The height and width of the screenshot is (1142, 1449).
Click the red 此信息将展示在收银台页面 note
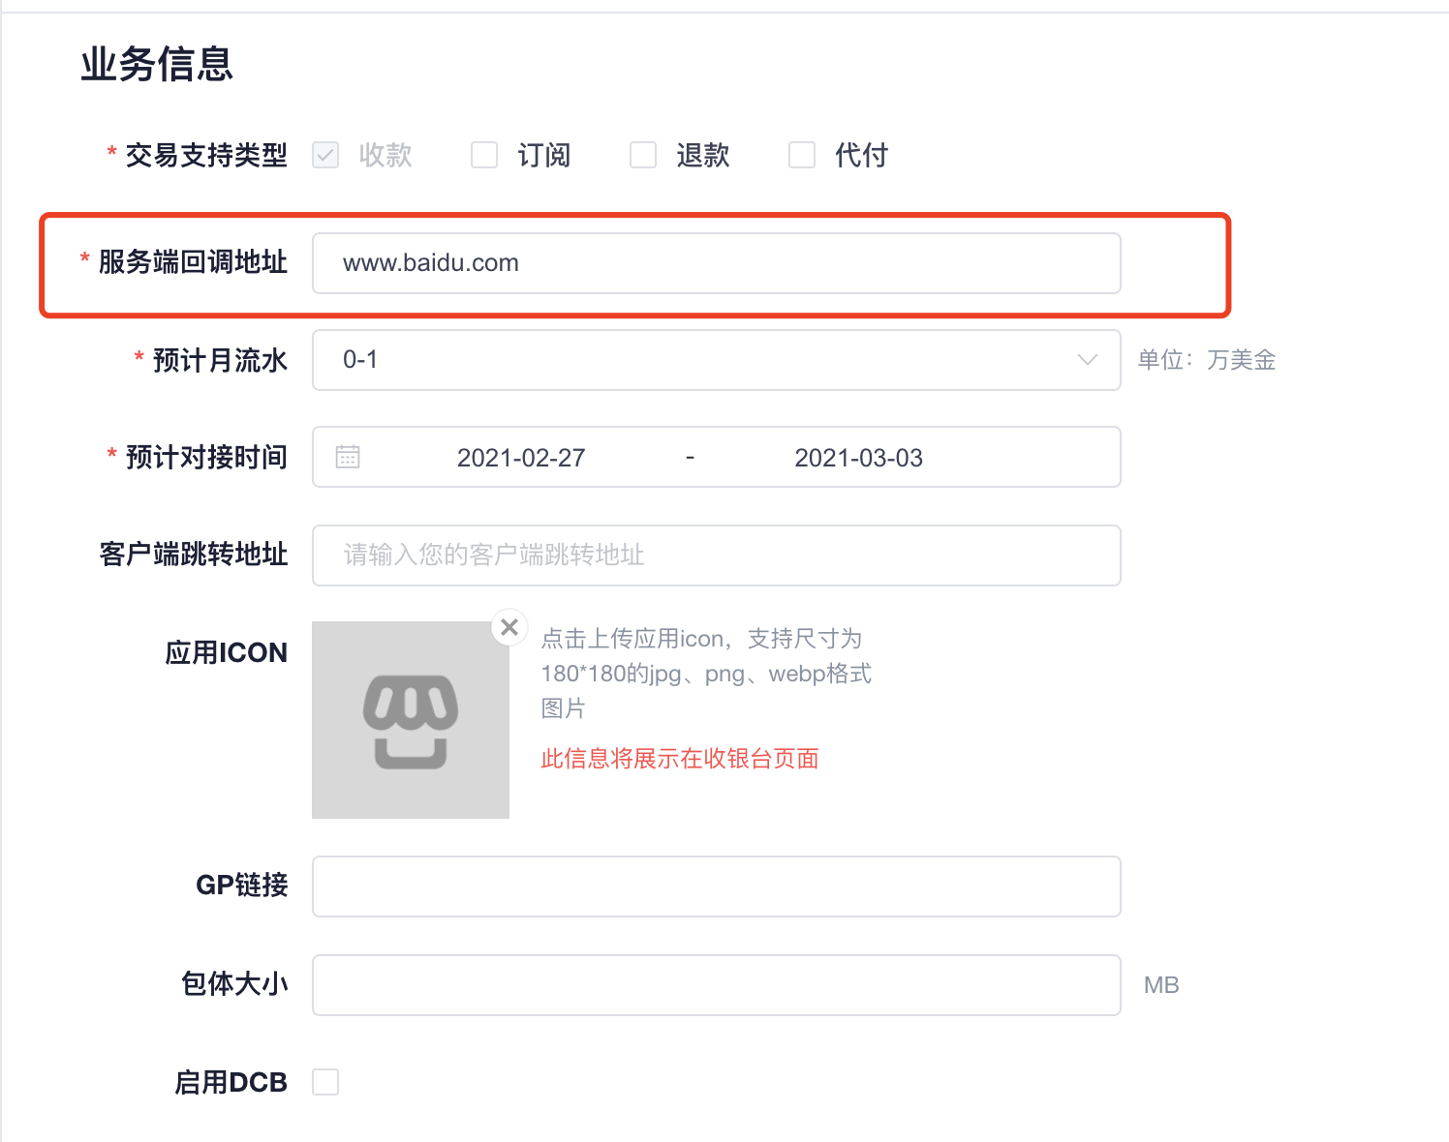coord(680,759)
